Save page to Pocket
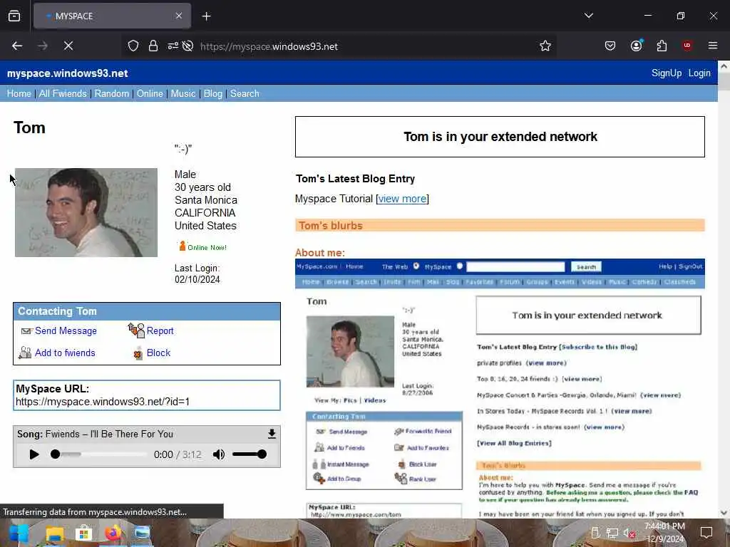730x547 pixels. (x=610, y=46)
